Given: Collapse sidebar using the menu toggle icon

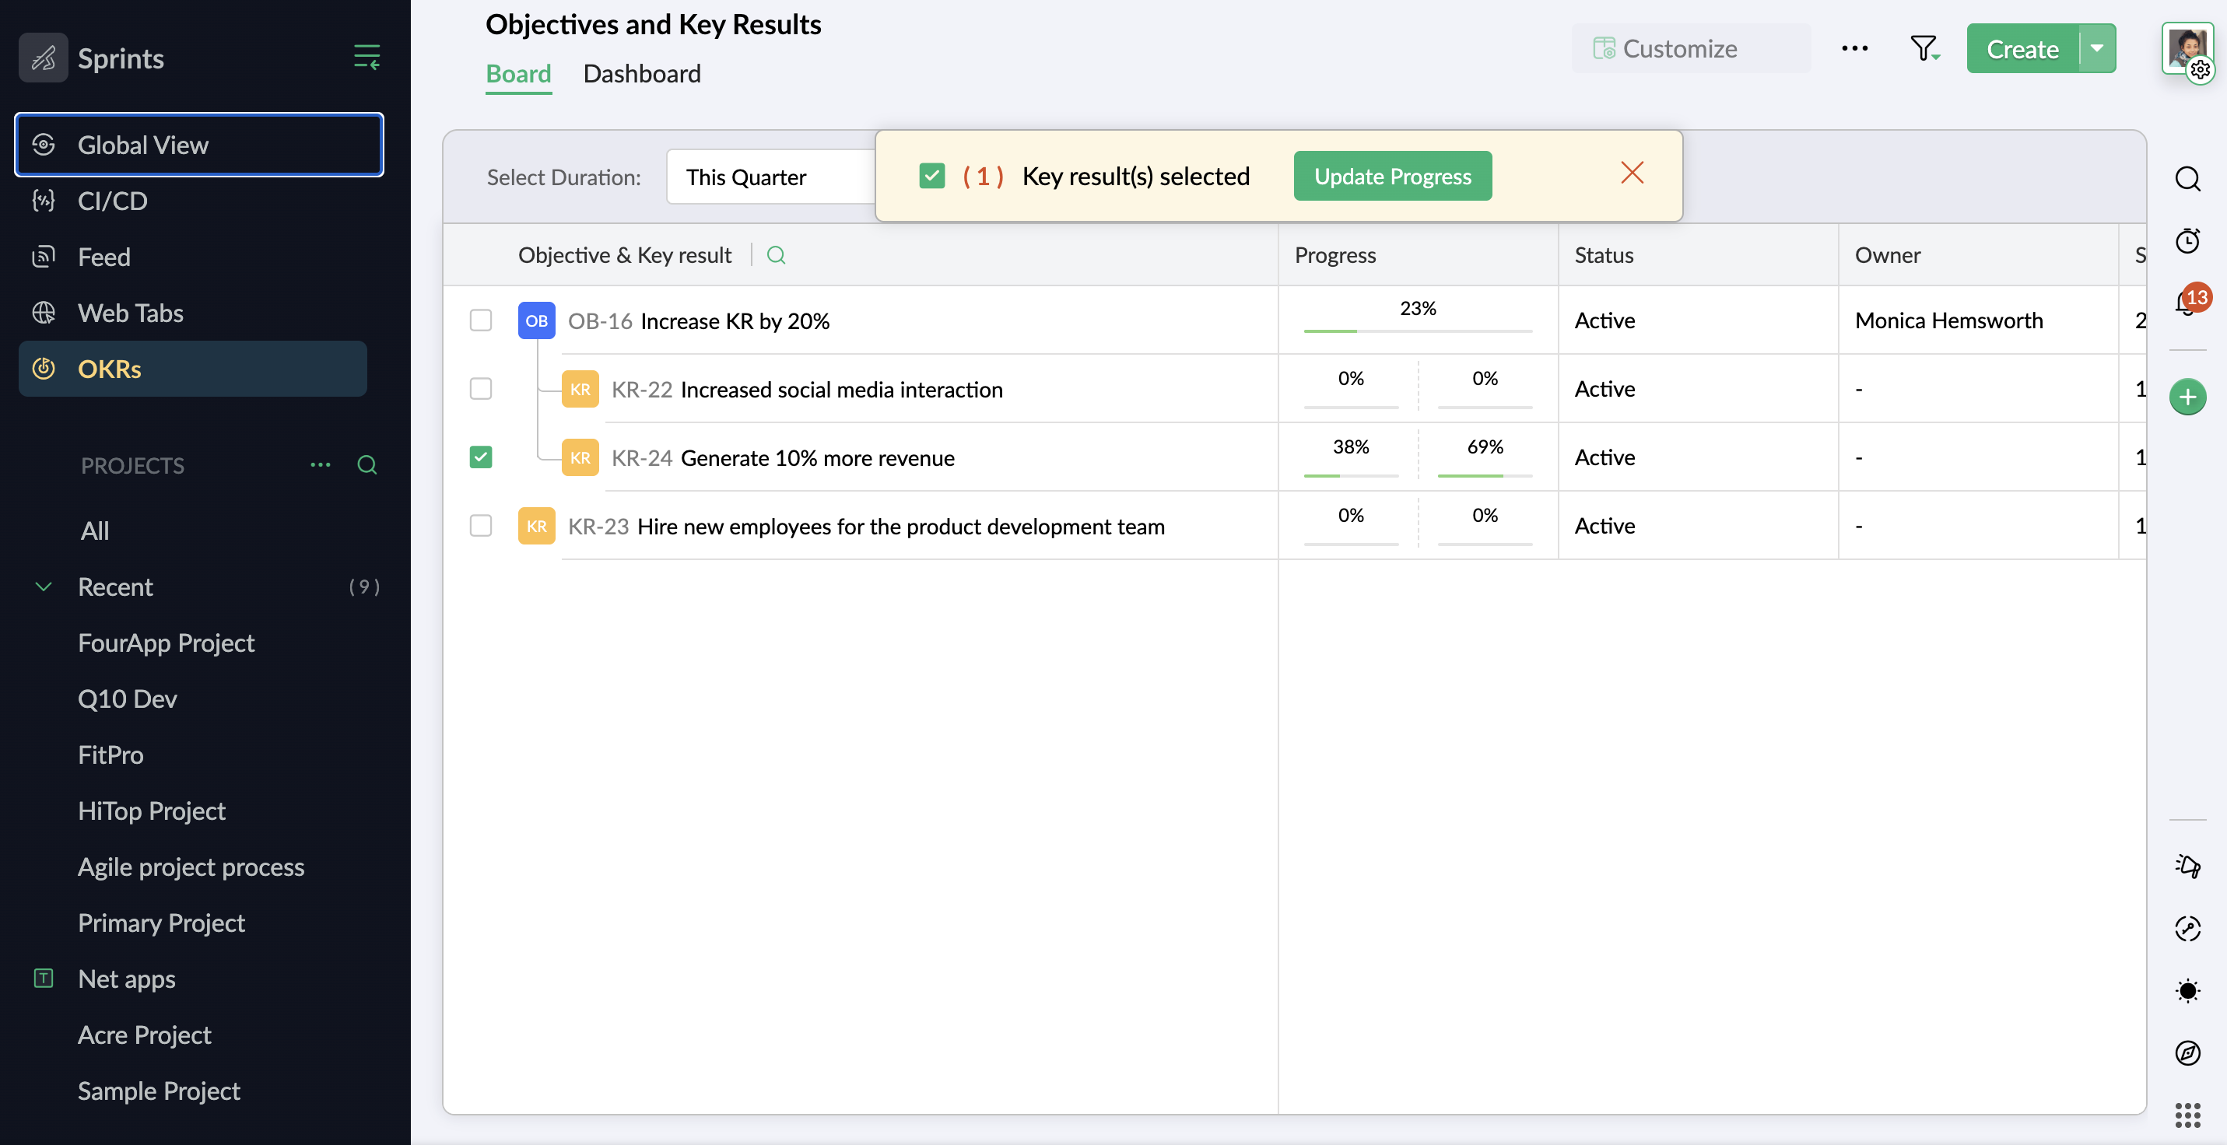Looking at the screenshot, I should coord(366,58).
